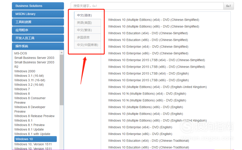Open Windows 10 (Multiple Editions) (x64) Chinese-Simplified
Image resolution: width=242 pixels, height=150 pixels.
click(154, 20)
